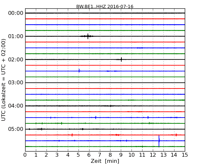Click the 9 tick on the minute axis
This screenshot has height=168, width=210.
tap(121, 155)
